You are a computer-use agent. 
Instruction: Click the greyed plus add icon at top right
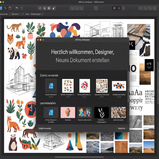pos(140,8)
